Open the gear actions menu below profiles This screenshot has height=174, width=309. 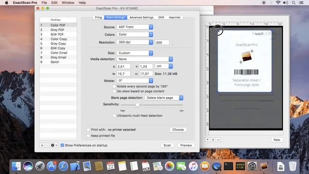54,145
